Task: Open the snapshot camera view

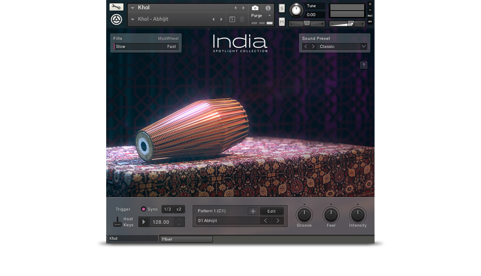Action: (255, 8)
